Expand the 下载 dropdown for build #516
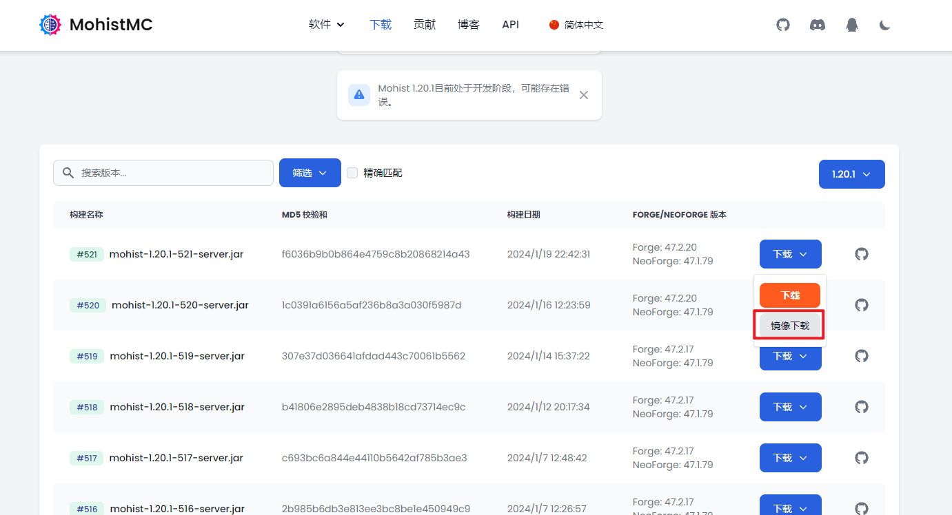This screenshot has height=515, width=952. point(791,505)
